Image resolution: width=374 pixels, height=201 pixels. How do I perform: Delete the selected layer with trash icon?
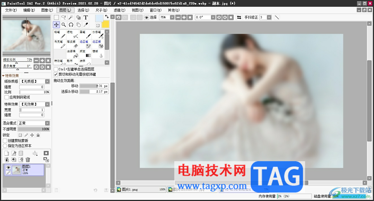point(28,160)
